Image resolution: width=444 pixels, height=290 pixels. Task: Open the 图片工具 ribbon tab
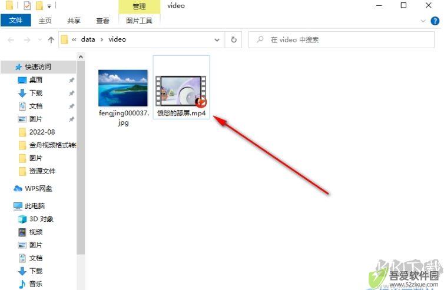[139, 21]
